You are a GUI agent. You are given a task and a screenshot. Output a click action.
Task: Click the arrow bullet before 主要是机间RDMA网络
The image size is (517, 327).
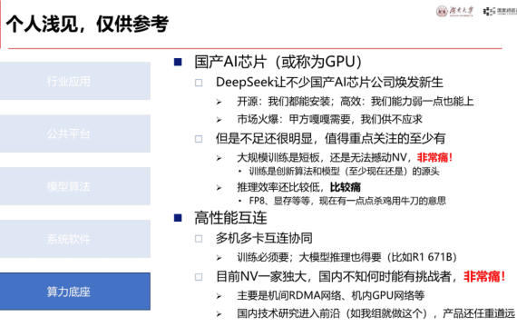coord(219,296)
